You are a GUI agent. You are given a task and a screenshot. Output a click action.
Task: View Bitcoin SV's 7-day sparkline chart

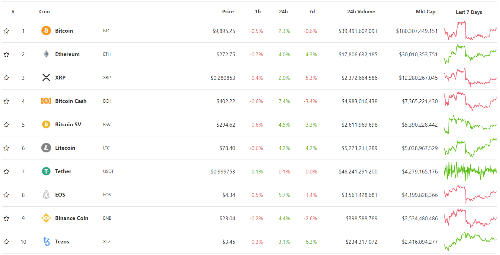470,124
